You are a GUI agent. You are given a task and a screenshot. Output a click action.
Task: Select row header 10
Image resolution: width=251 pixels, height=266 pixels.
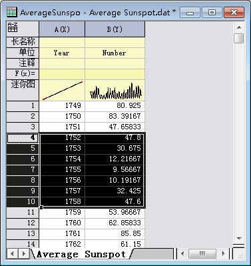(23, 202)
